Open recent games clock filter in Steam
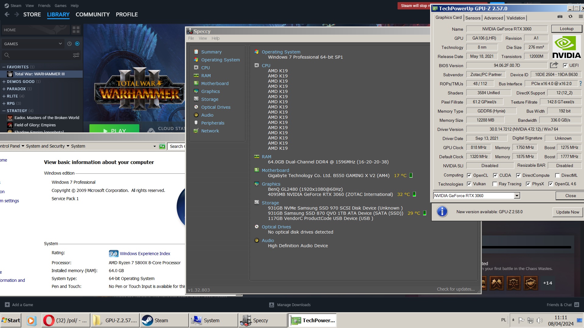The image size is (584, 328). (69, 44)
